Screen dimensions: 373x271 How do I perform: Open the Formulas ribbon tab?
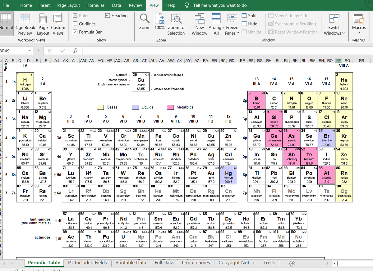click(96, 5)
